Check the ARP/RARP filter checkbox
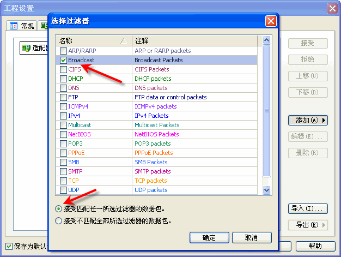 [63, 51]
